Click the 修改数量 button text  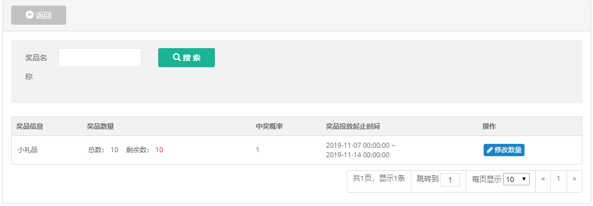point(508,150)
